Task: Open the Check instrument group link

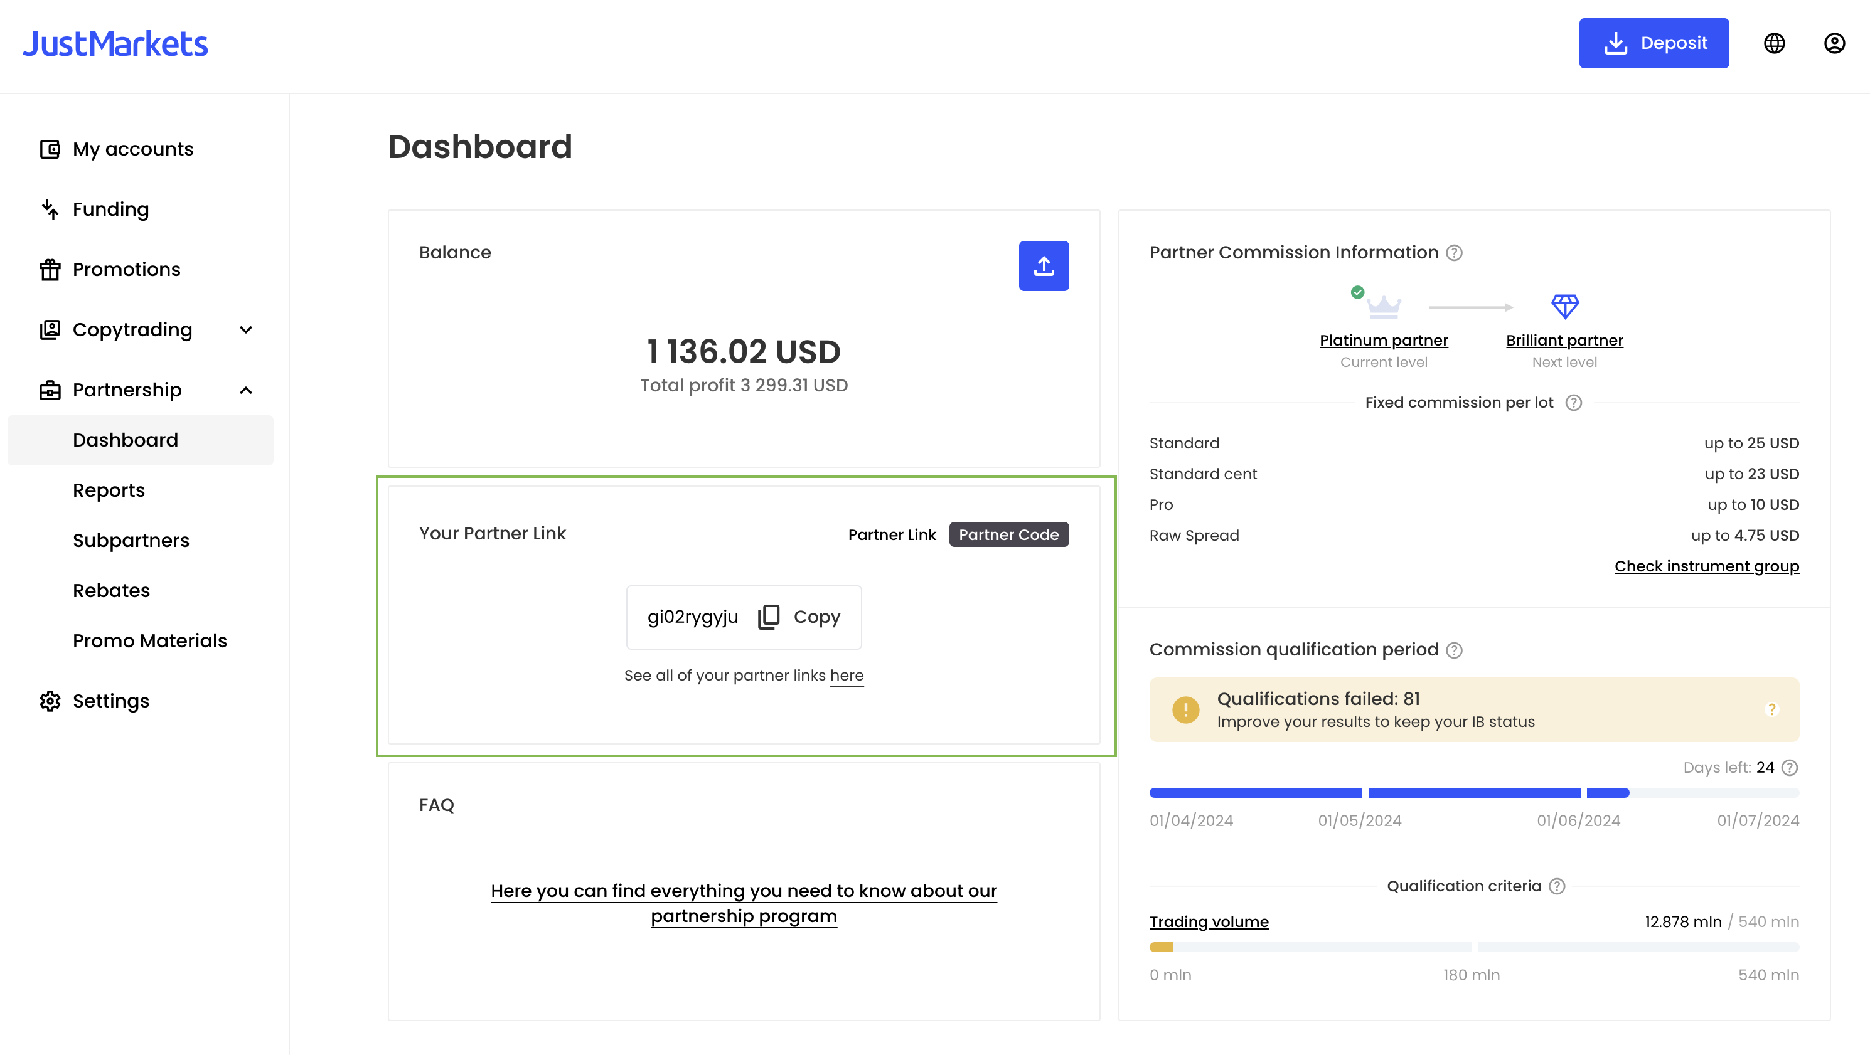Action: (1707, 566)
